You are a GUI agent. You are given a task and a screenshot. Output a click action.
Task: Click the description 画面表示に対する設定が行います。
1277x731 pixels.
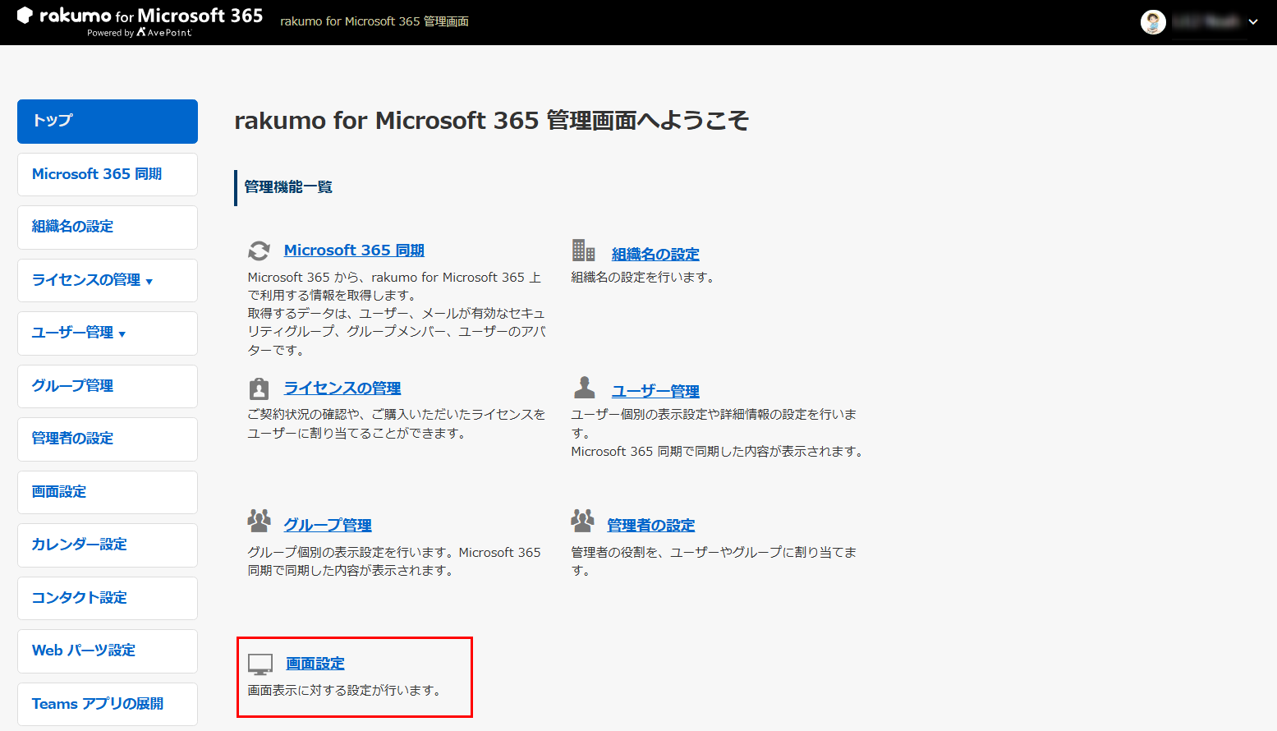click(347, 691)
